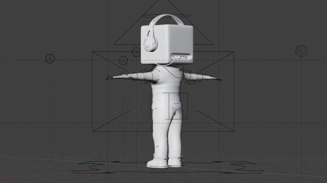
Task: Click the orange origin dot at the feet
Action: point(167,167)
